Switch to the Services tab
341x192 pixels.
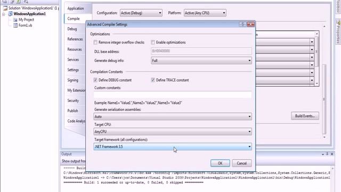[73, 60]
